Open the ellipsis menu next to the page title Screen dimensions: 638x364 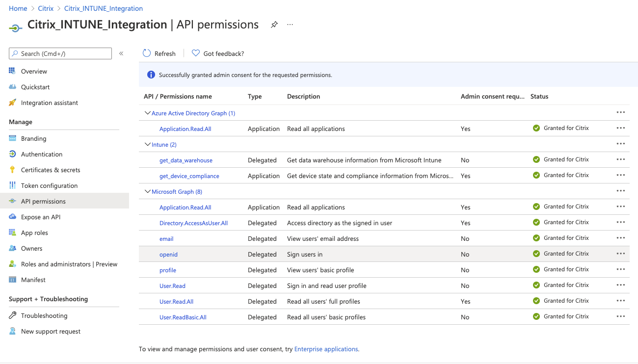(x=290, y=25)
